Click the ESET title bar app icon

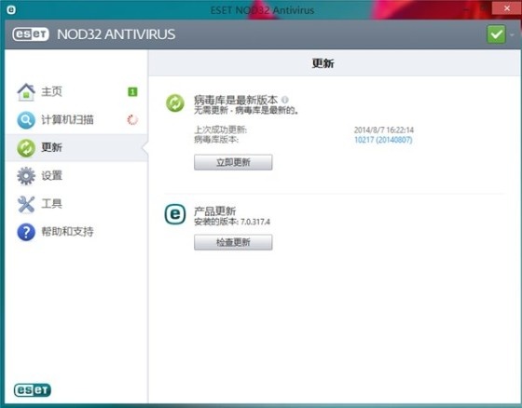(11, 9)
